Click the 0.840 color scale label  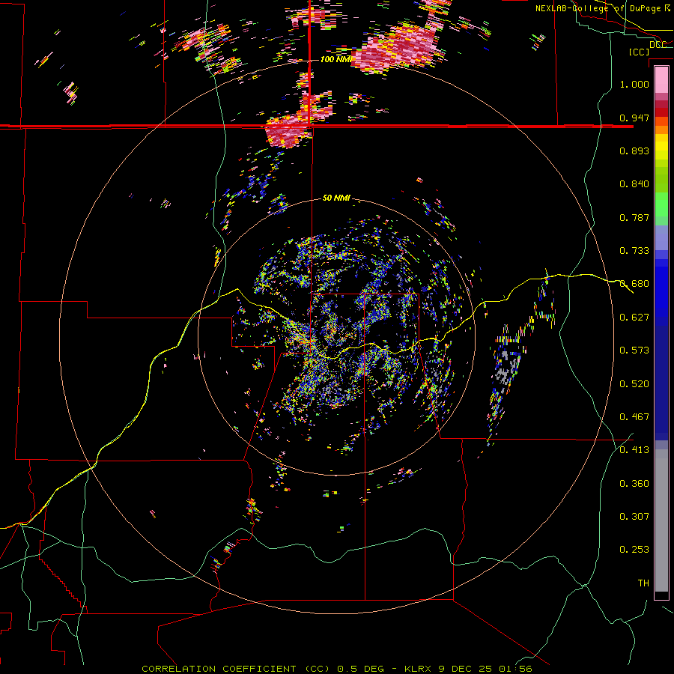[x=634, y=184]
